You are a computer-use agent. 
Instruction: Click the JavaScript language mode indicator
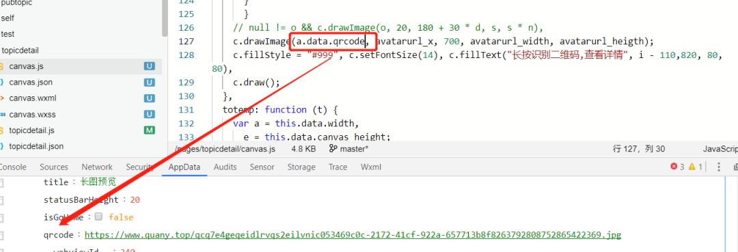tap(720, 149)
